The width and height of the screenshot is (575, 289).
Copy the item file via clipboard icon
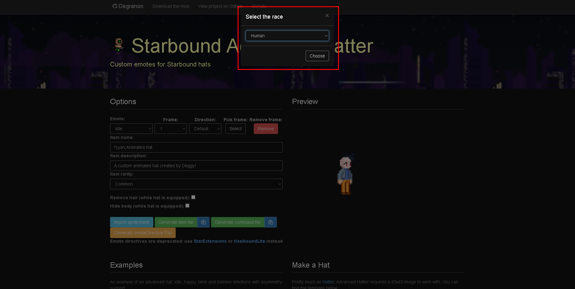[203, 222]
